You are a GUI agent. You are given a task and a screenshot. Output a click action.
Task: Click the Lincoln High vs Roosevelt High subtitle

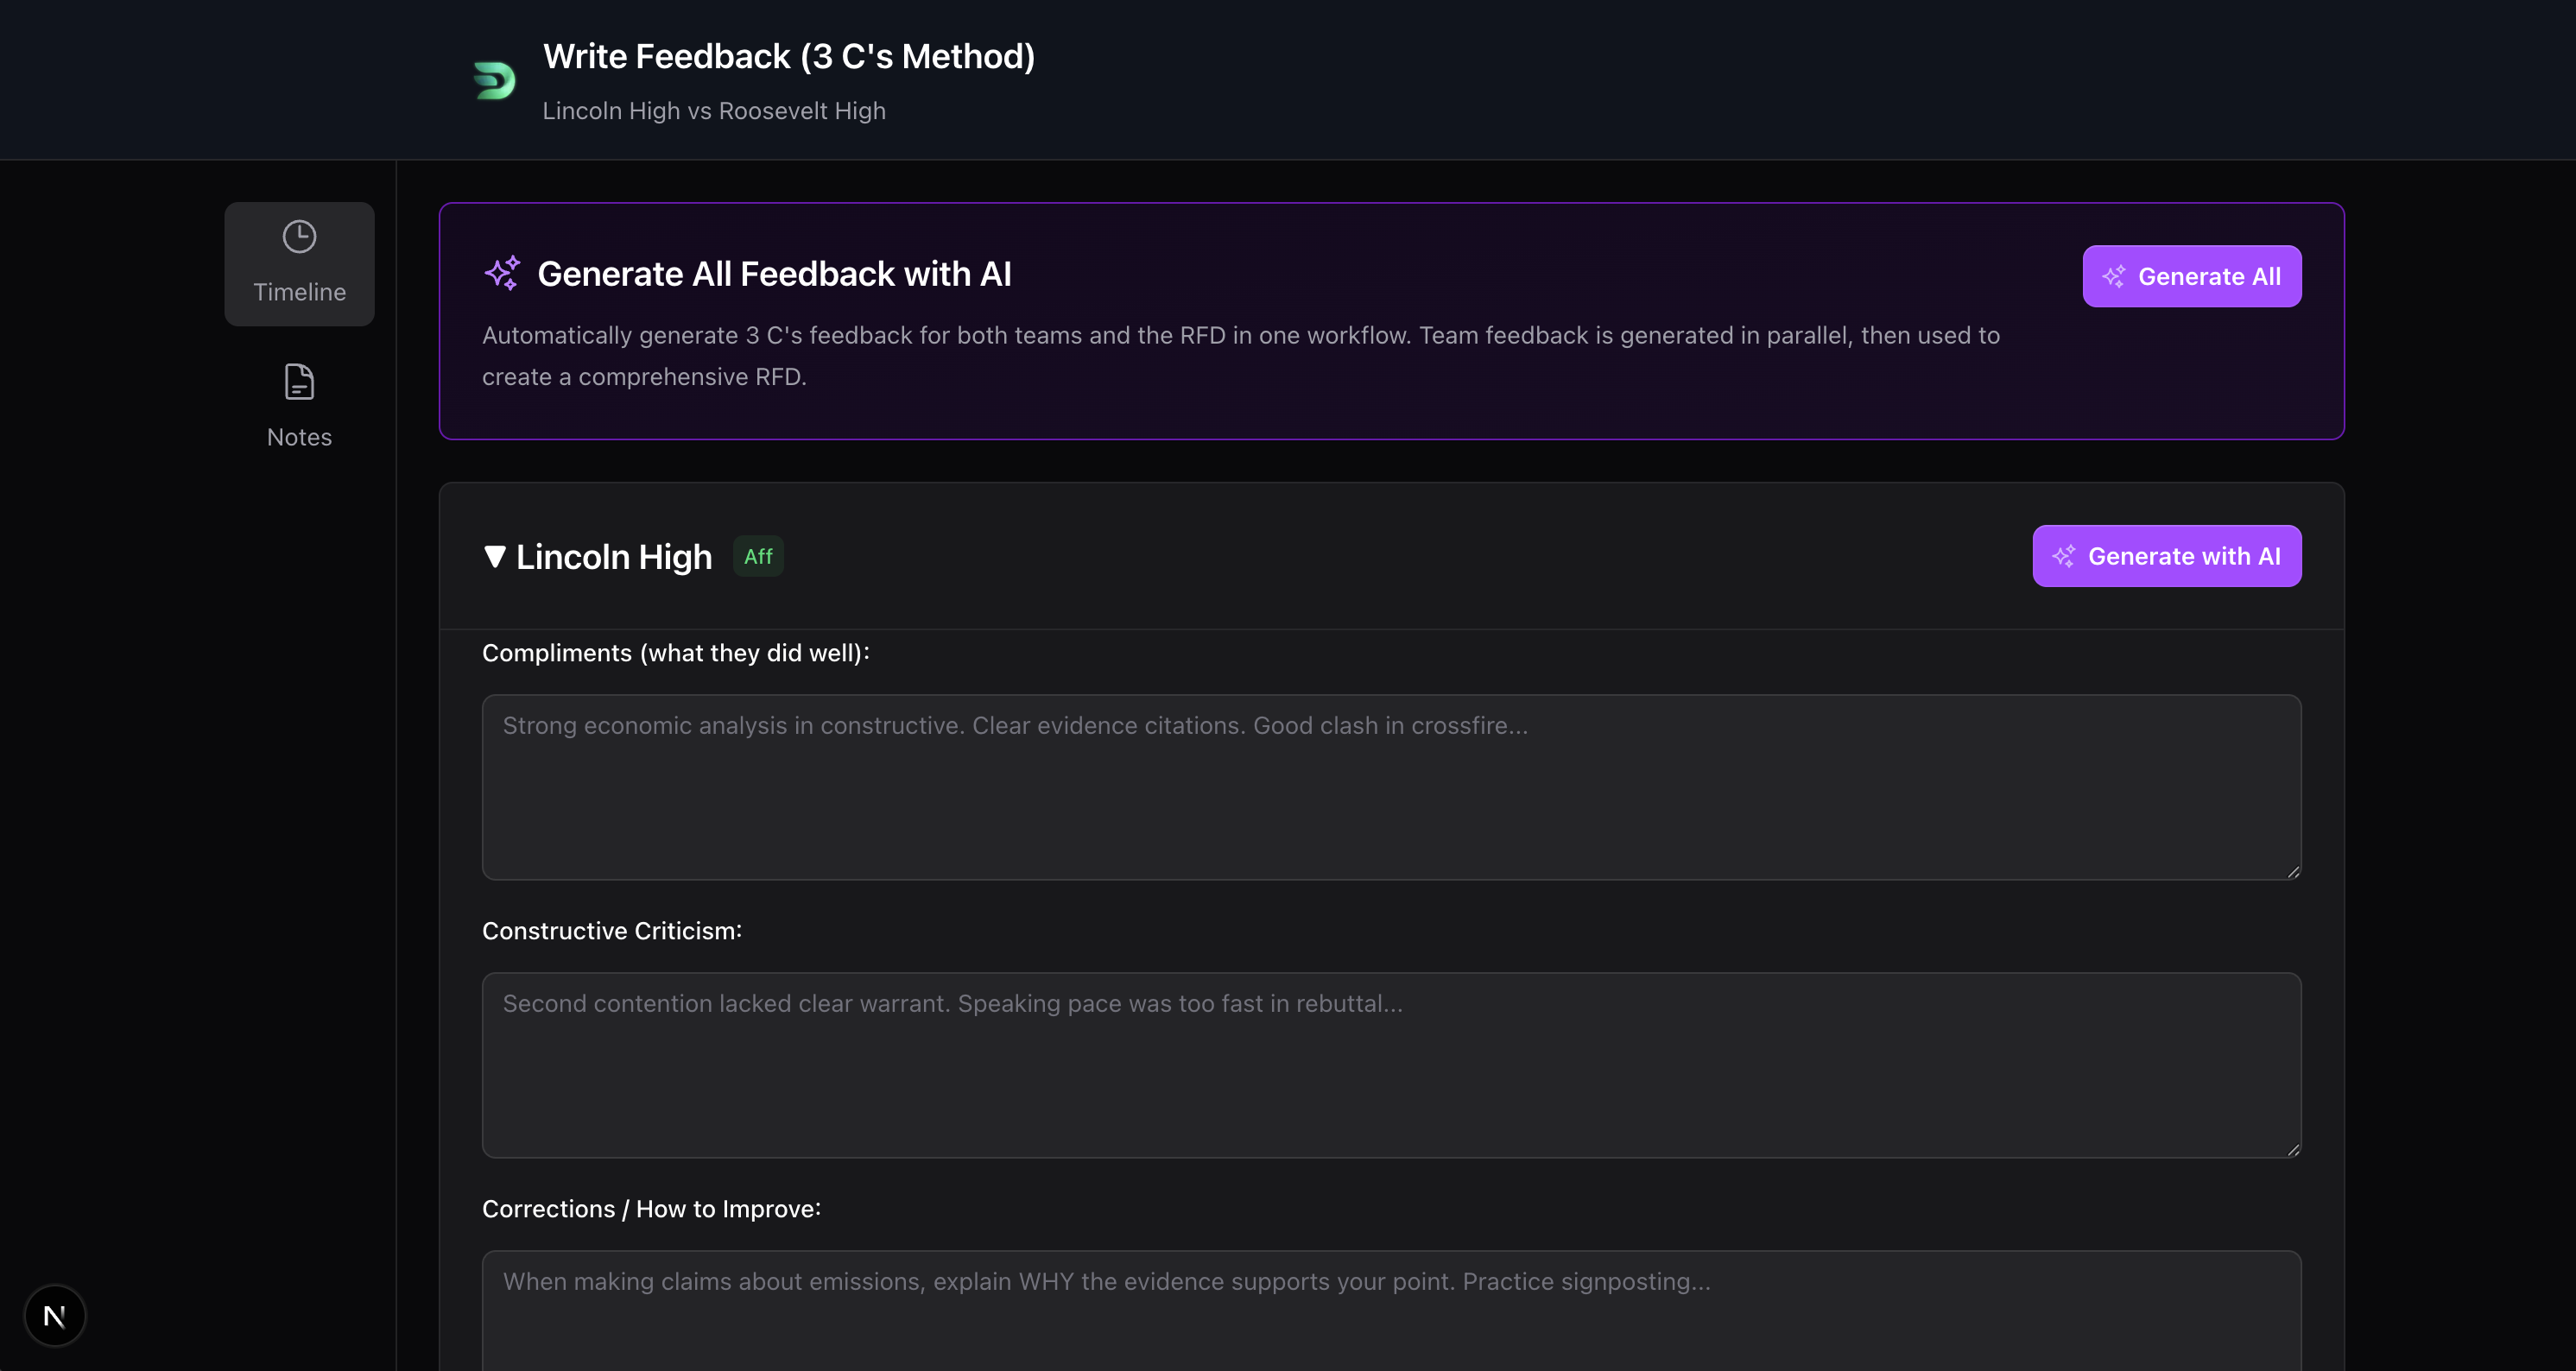pyautogui.click(x=713, y=110)
